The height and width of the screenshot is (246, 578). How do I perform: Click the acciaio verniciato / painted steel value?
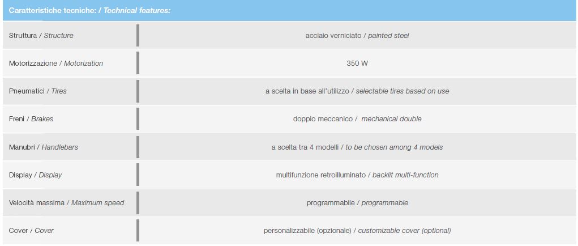point(357,35)
